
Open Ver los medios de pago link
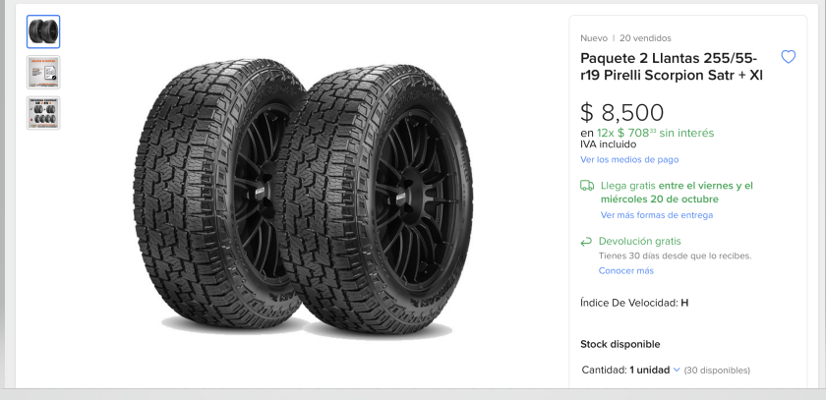coord(629,159)
